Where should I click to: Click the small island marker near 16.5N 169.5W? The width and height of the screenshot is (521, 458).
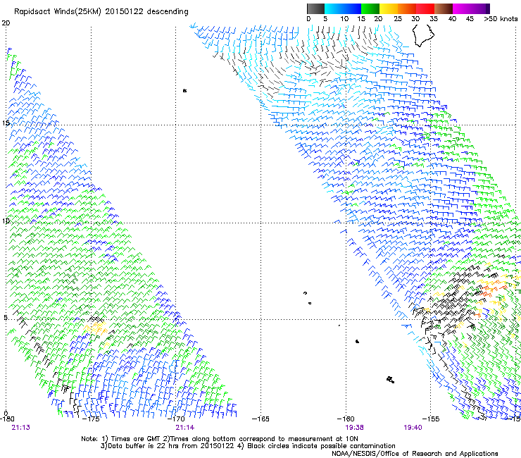click(184, 90)
